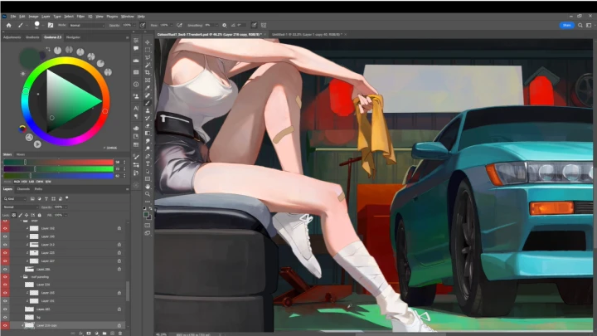Select the Polygonal Lasso tool
Screen dimensions: 597x336
coord(148,57)
